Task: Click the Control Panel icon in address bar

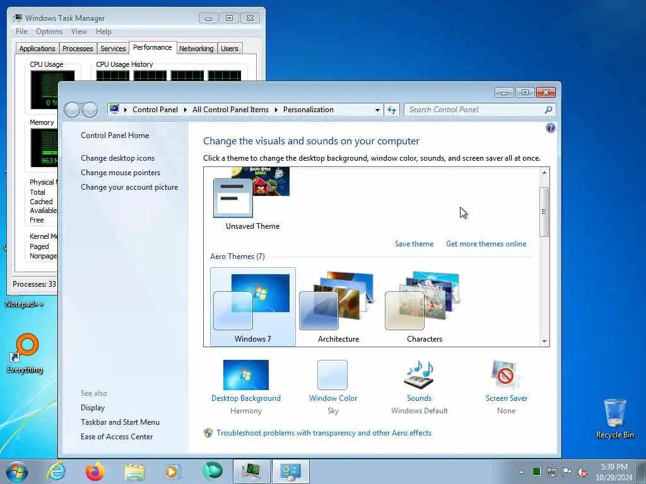Action: click(x=115, y=110)
